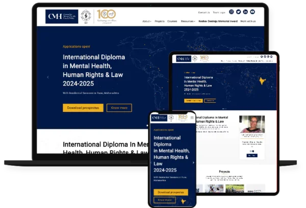Click the residential sessions subtitle on laptop
This screenshot has height=208, width=306.
pyautogui.click(x=91, y=93)
